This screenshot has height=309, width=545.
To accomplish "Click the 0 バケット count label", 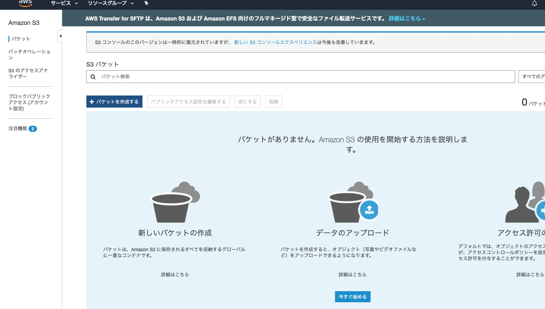I will (x=533, y=102).
